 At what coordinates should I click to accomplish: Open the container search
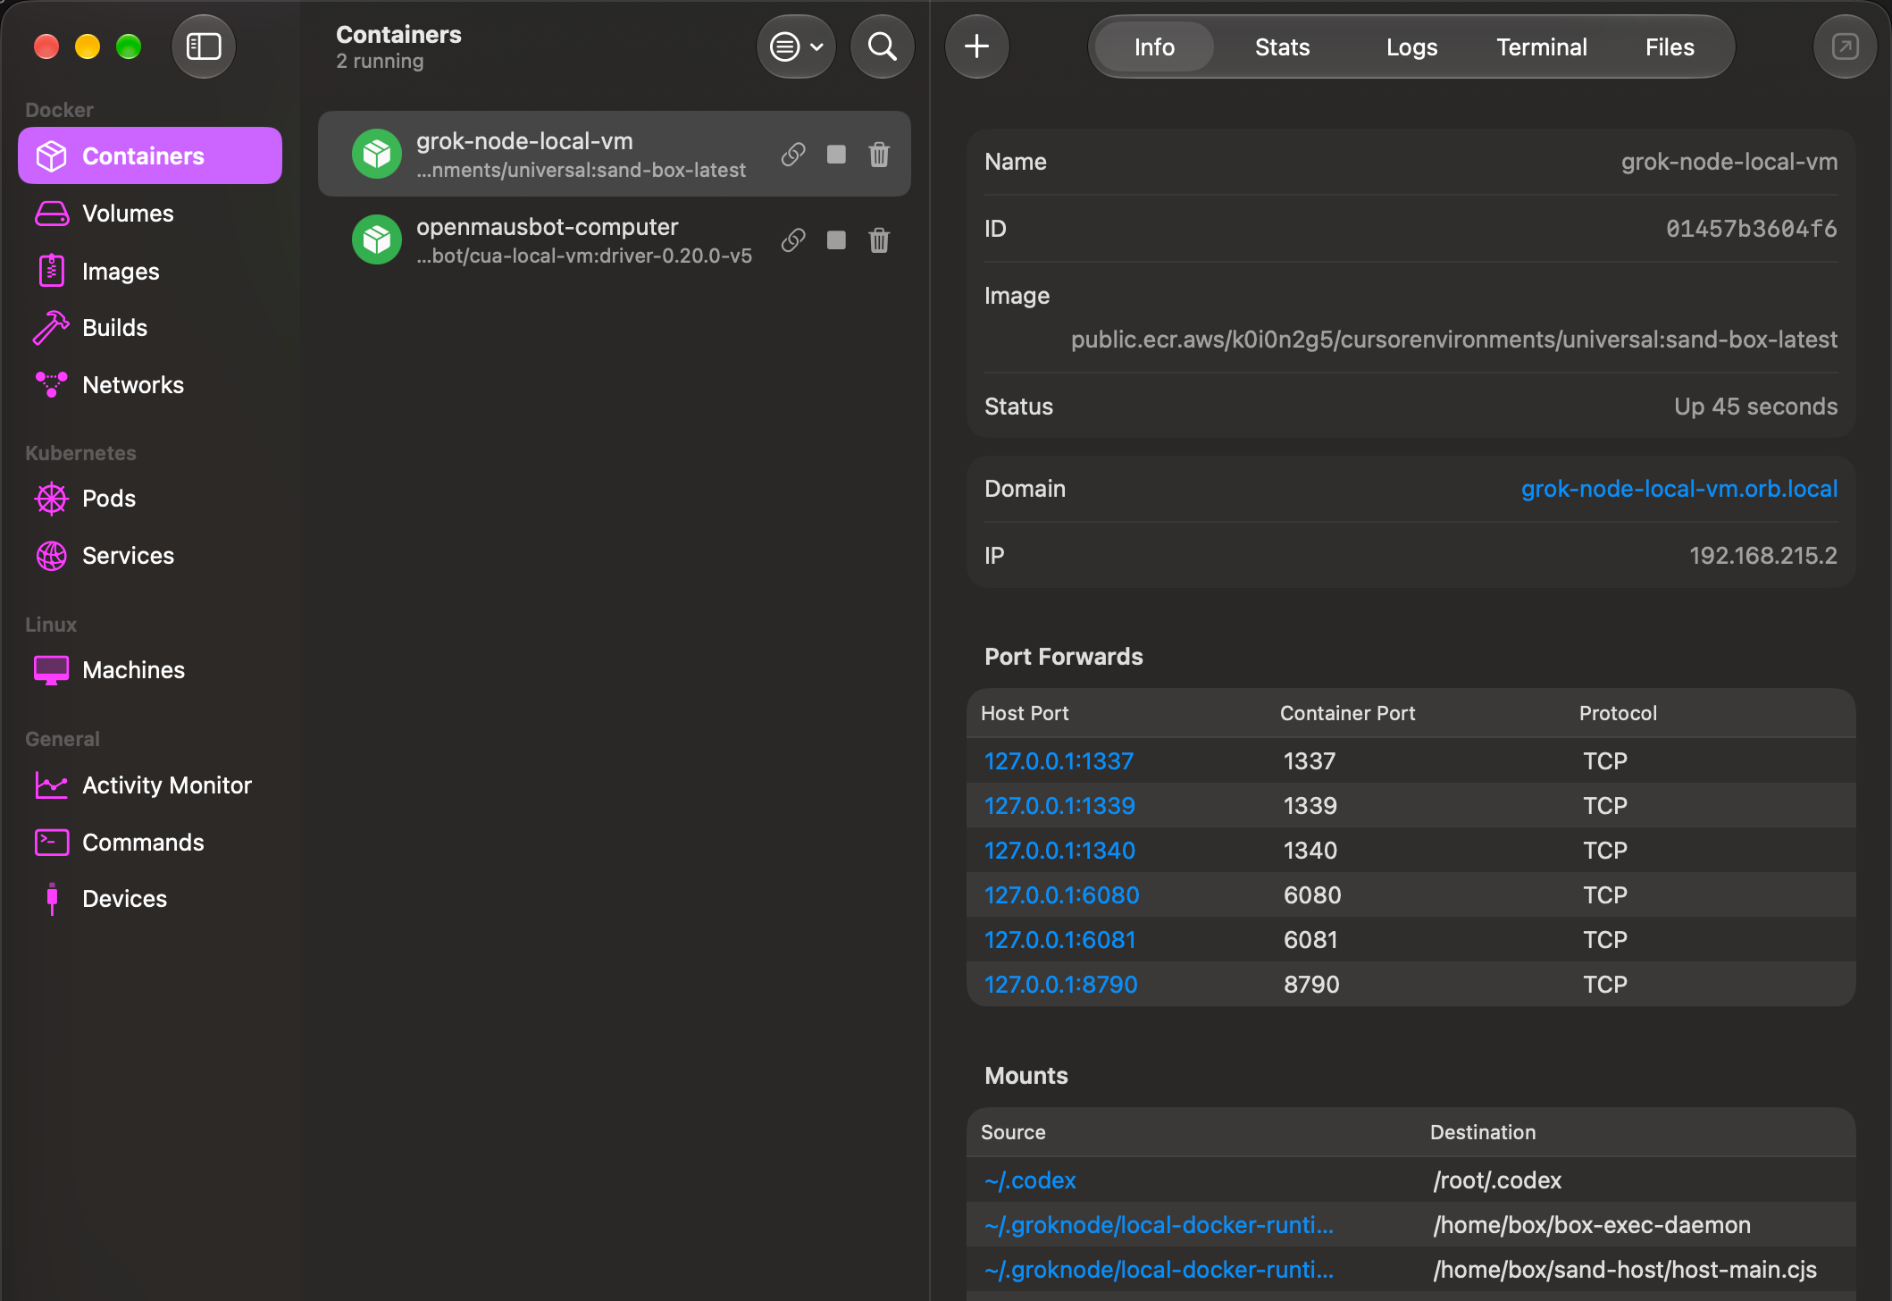pos(883,46)
